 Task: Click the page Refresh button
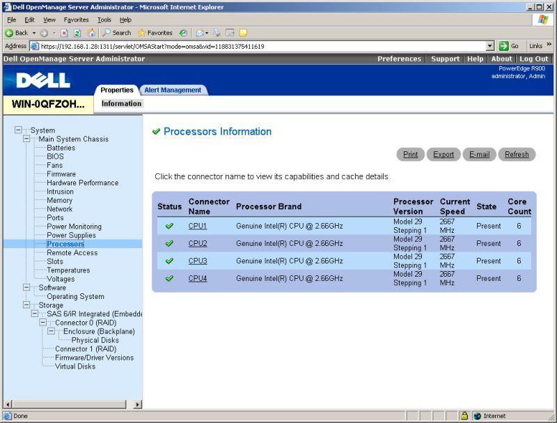click(x=517, y=154)
